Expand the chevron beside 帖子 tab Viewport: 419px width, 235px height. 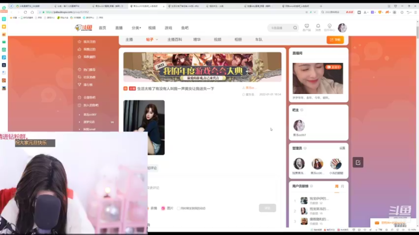point(157,40)
